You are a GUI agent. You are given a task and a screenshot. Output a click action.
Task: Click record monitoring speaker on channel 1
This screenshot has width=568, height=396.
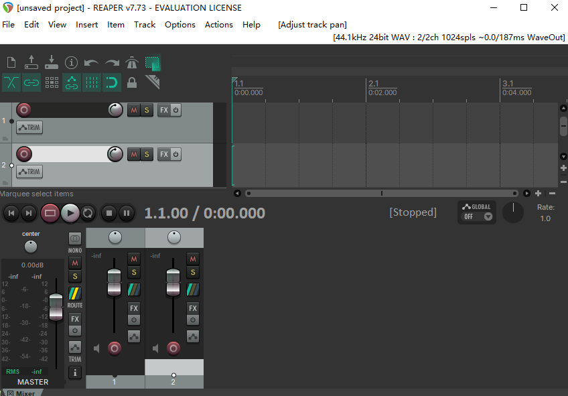click(x=96, y=348)
